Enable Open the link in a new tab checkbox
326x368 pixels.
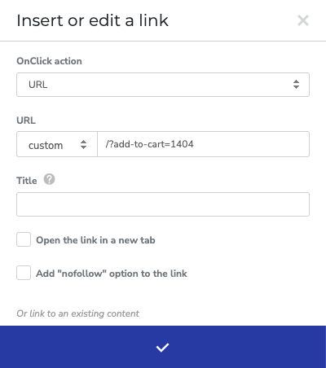(24, 239)
